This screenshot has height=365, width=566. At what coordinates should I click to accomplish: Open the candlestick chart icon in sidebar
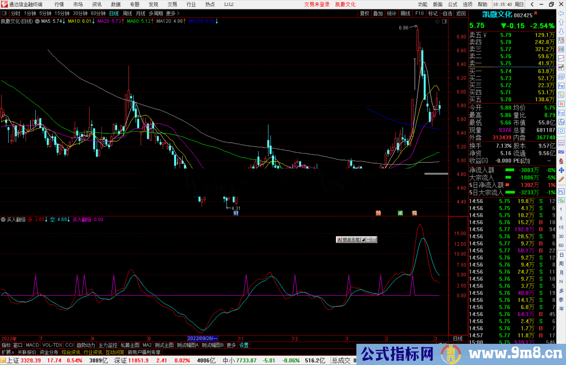561,68
